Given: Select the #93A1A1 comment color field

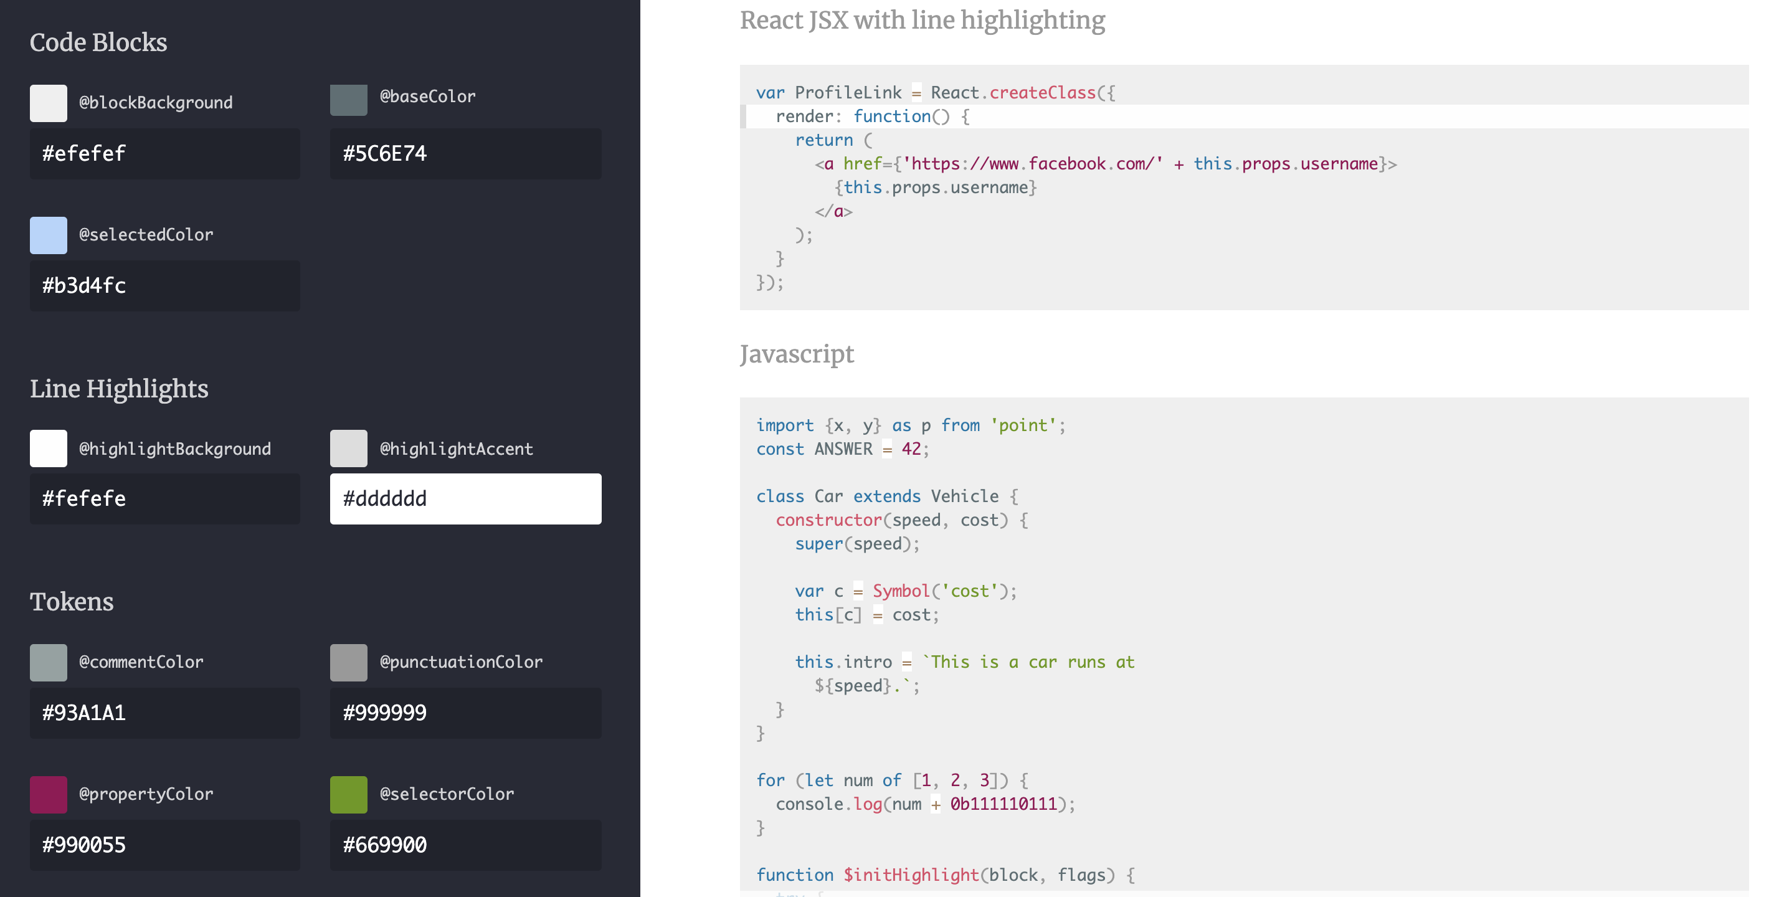Looking at the screenshot, I should (164, 713).
